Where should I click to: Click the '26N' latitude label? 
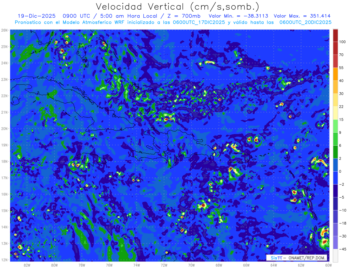click(4, 30)
